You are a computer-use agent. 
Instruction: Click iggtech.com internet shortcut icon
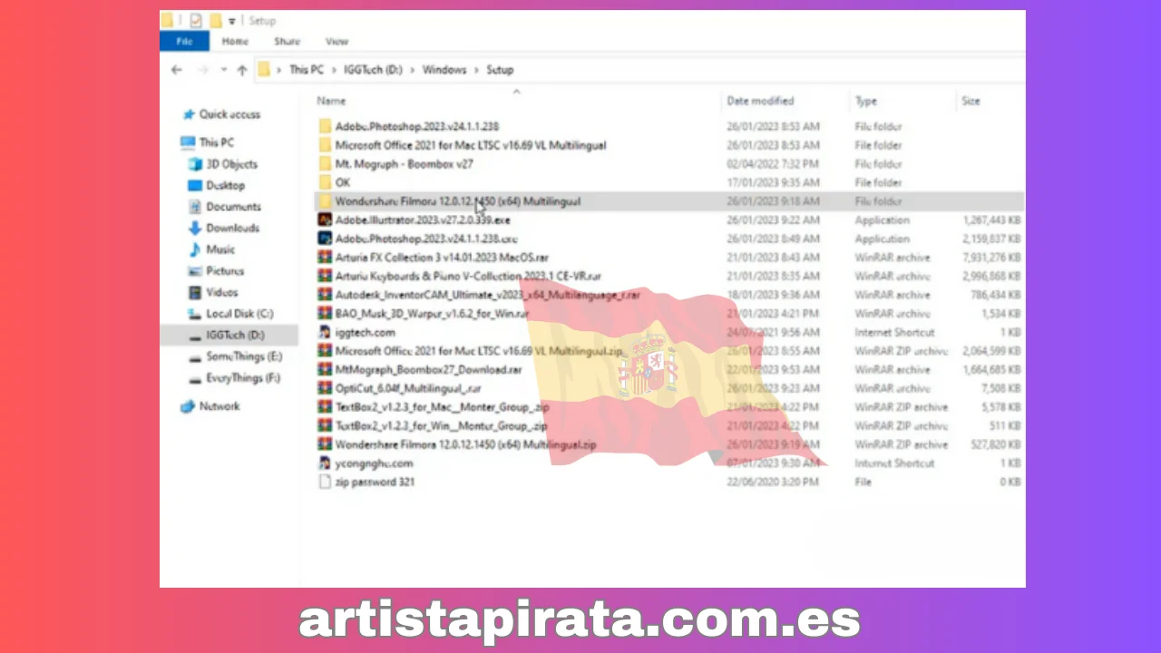click(x=325, y=332)
